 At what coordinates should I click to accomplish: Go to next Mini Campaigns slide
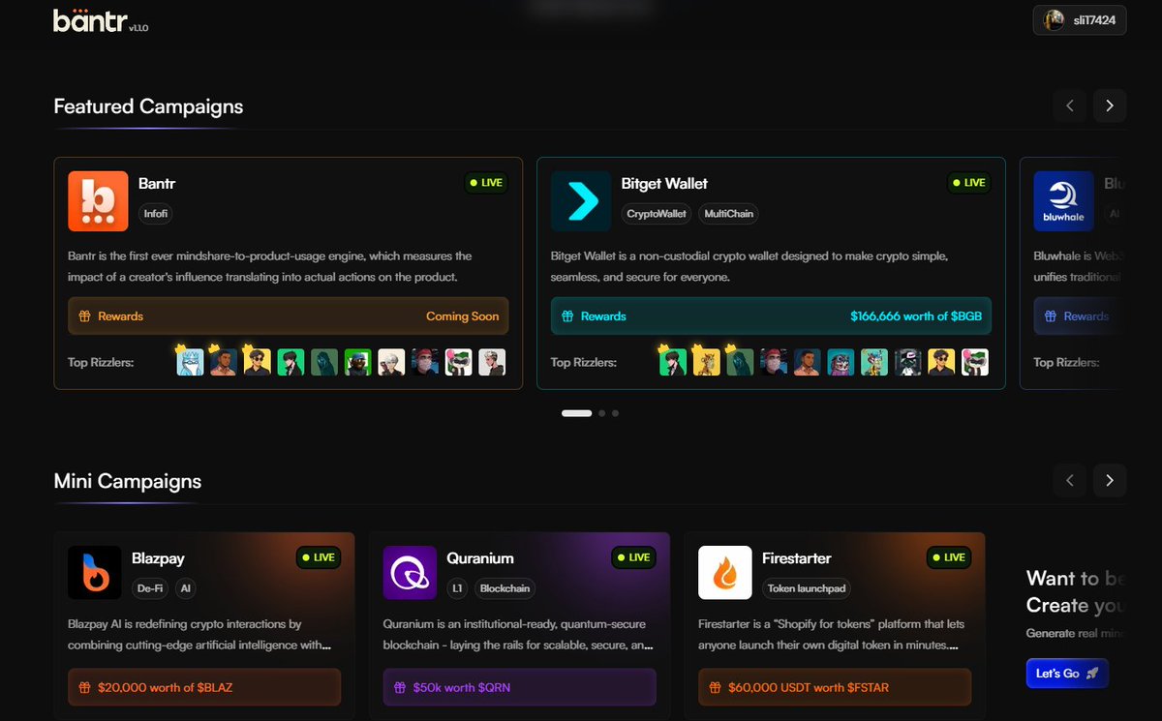pyautogui.click(x=1110, y=480)
